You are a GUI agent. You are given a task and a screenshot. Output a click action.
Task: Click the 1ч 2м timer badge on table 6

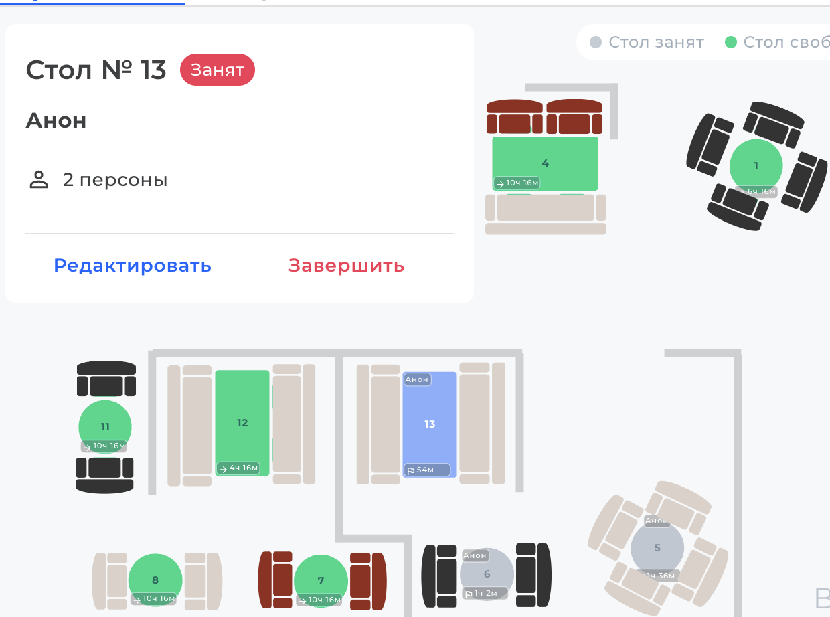[x=485, y=593]
